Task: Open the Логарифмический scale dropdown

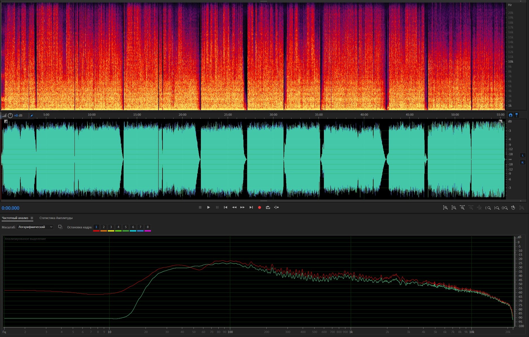Action: coord(35,227)
